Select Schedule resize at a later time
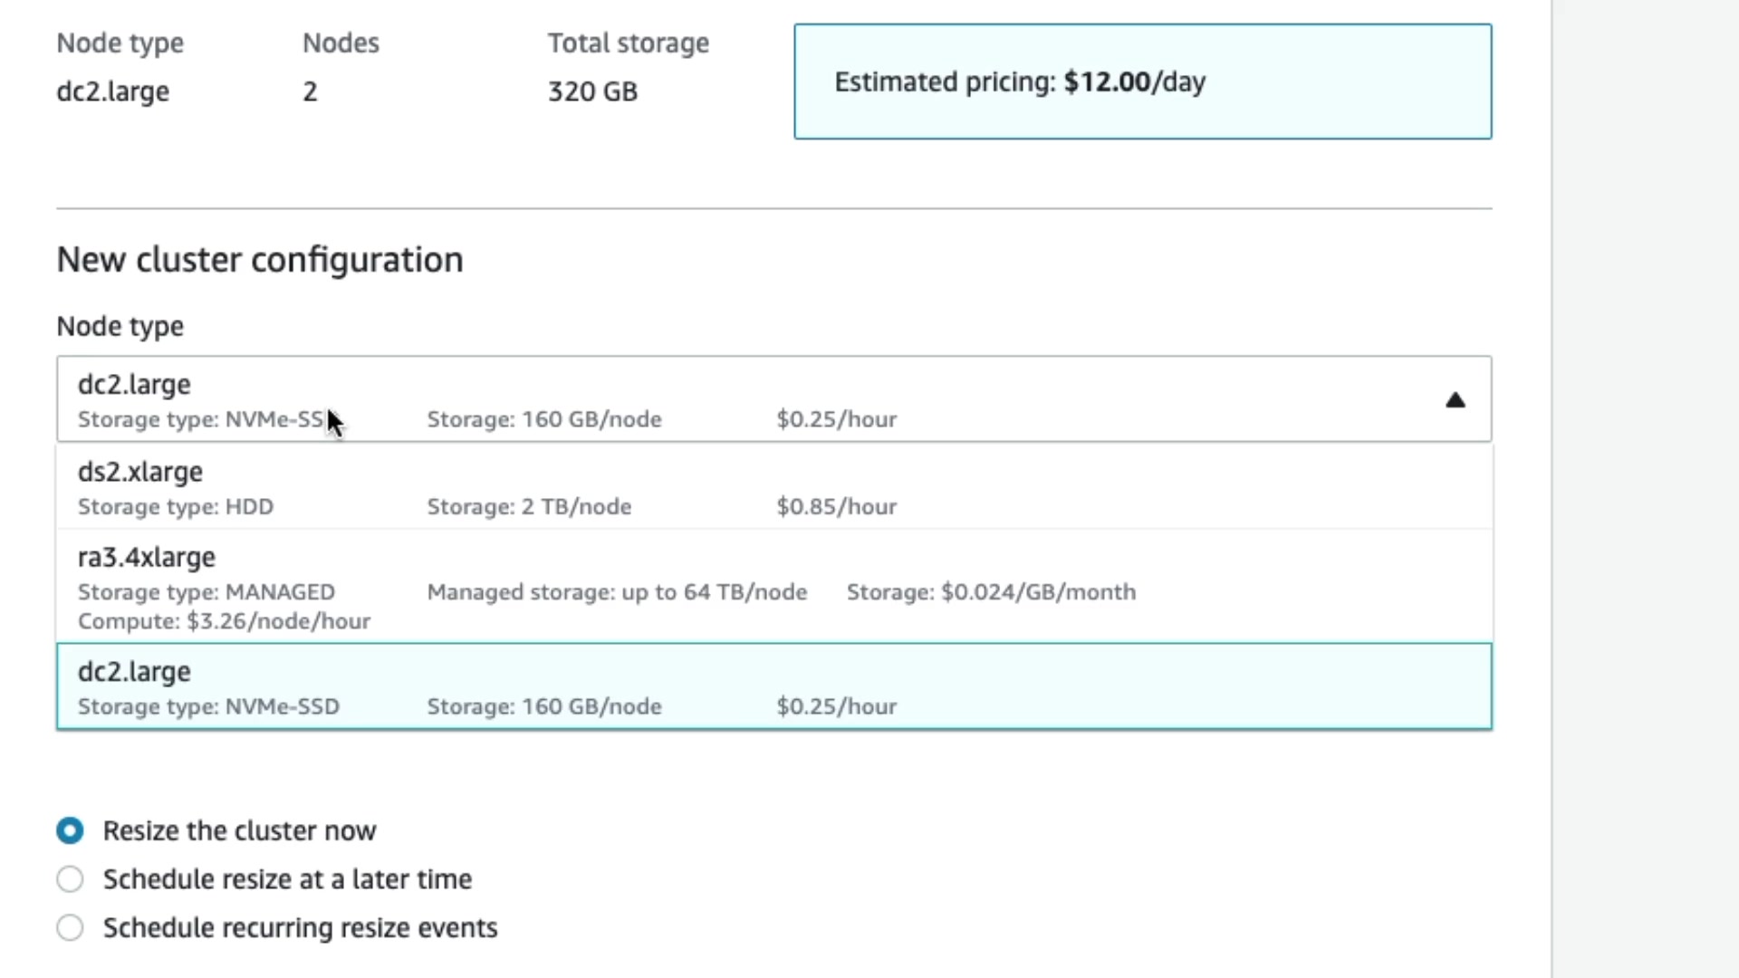The image size is (1739, 978). pyautogui.click(x=70, y=879)
